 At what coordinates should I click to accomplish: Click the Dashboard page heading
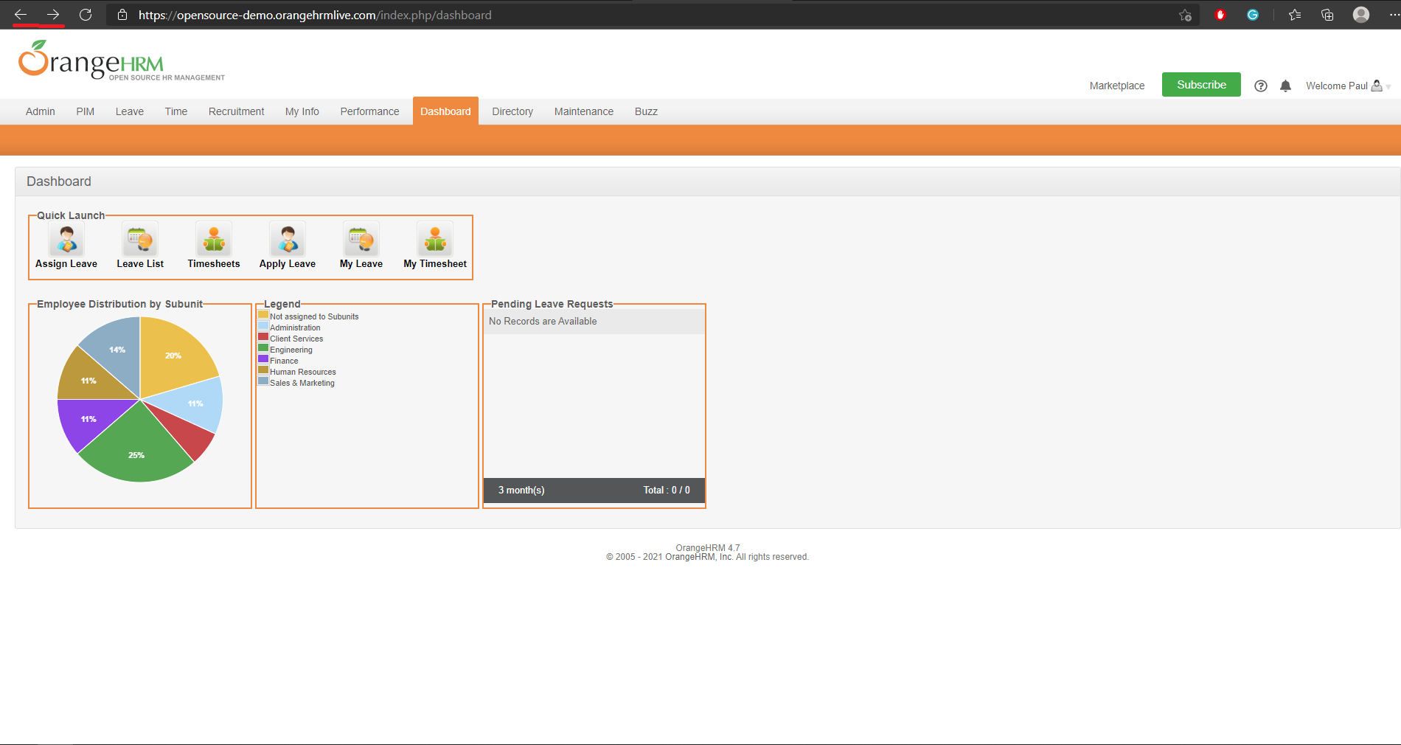pos(59,181)
